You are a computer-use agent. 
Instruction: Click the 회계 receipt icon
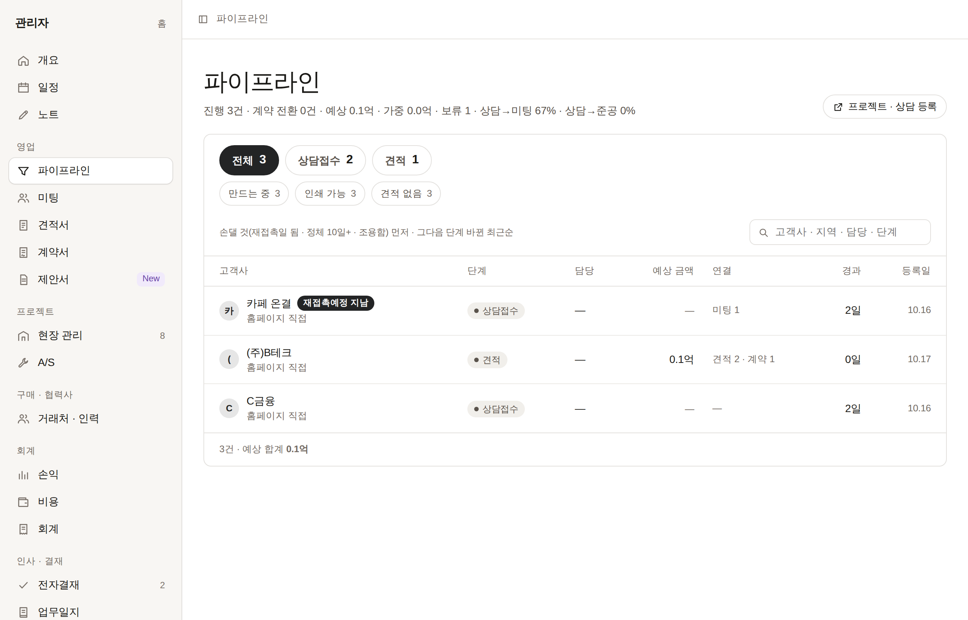pos(23,529)
